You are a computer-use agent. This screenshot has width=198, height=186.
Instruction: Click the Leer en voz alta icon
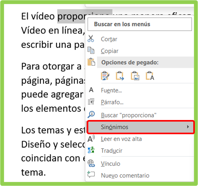tap(91, 139)
